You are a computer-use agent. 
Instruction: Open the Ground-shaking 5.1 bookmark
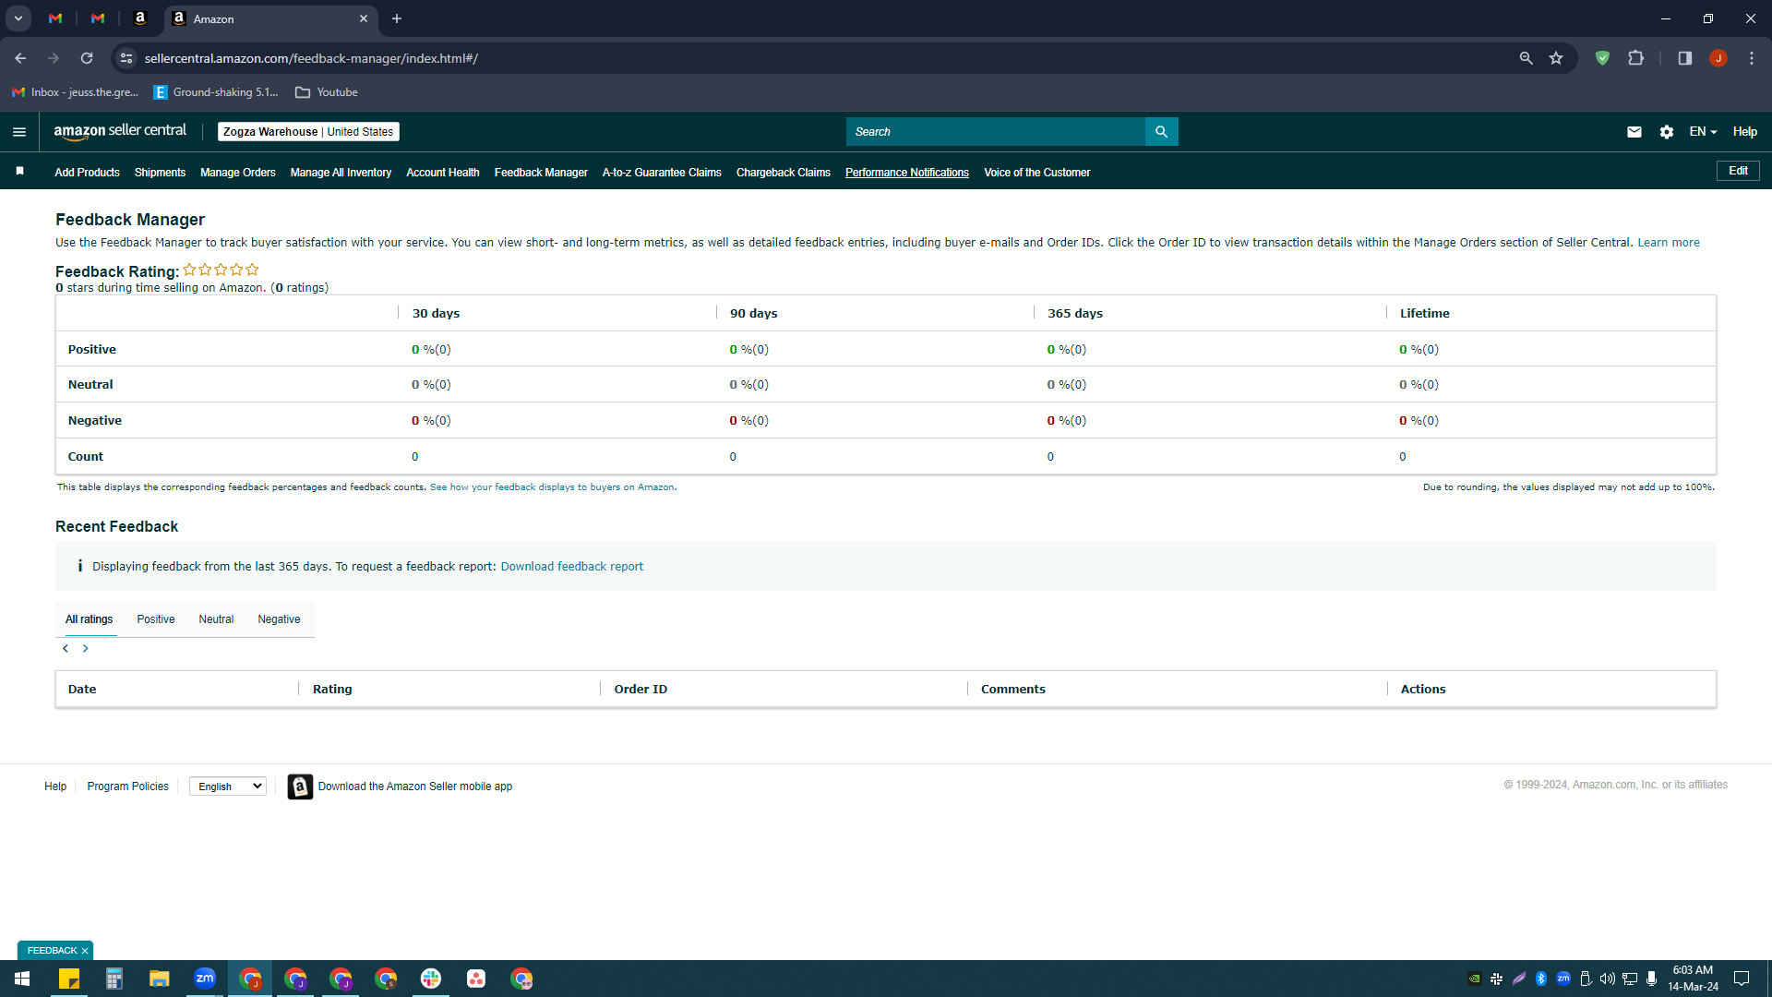tap(216, 92)
